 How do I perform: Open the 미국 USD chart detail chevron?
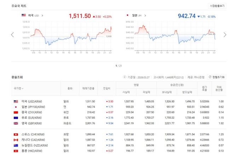coord(42,16)
